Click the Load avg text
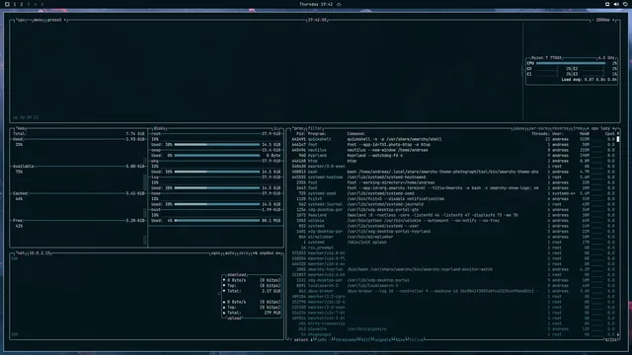The image size is (632, 355). (x=589, y=80)
